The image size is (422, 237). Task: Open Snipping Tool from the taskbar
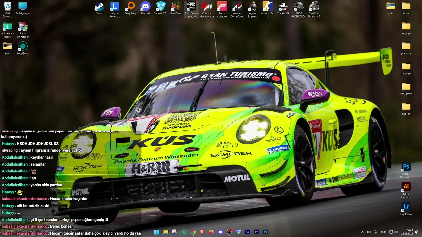tap(174, 232)
